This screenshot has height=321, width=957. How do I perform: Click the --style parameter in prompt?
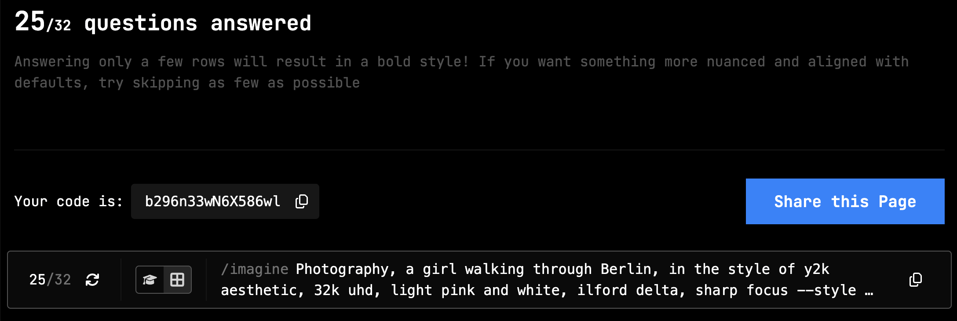pyautogui.click(x=826, y=290)
